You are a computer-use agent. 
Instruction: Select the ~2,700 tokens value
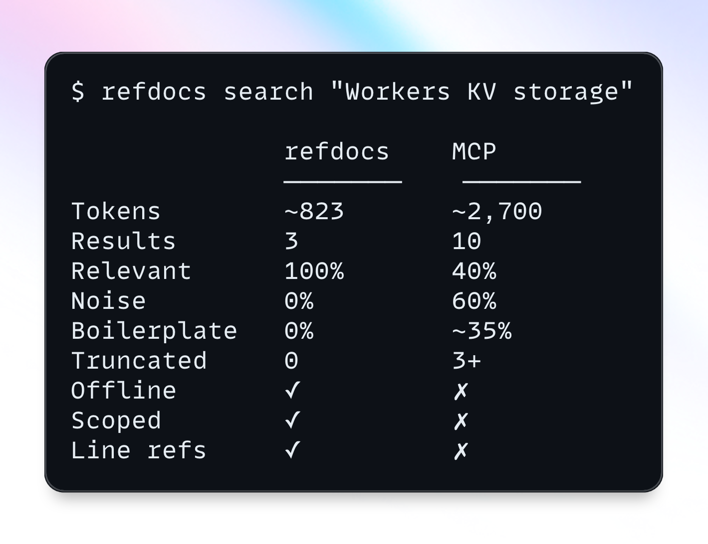click(x=497, y=212)
